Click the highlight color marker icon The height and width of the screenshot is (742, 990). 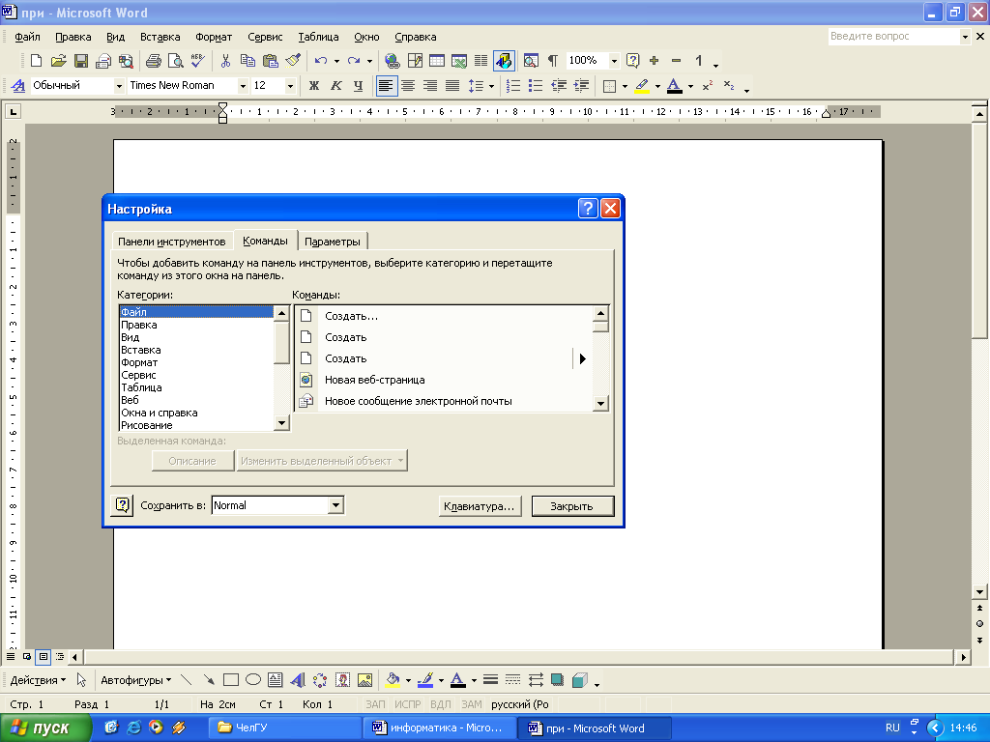tap(643, 86)
